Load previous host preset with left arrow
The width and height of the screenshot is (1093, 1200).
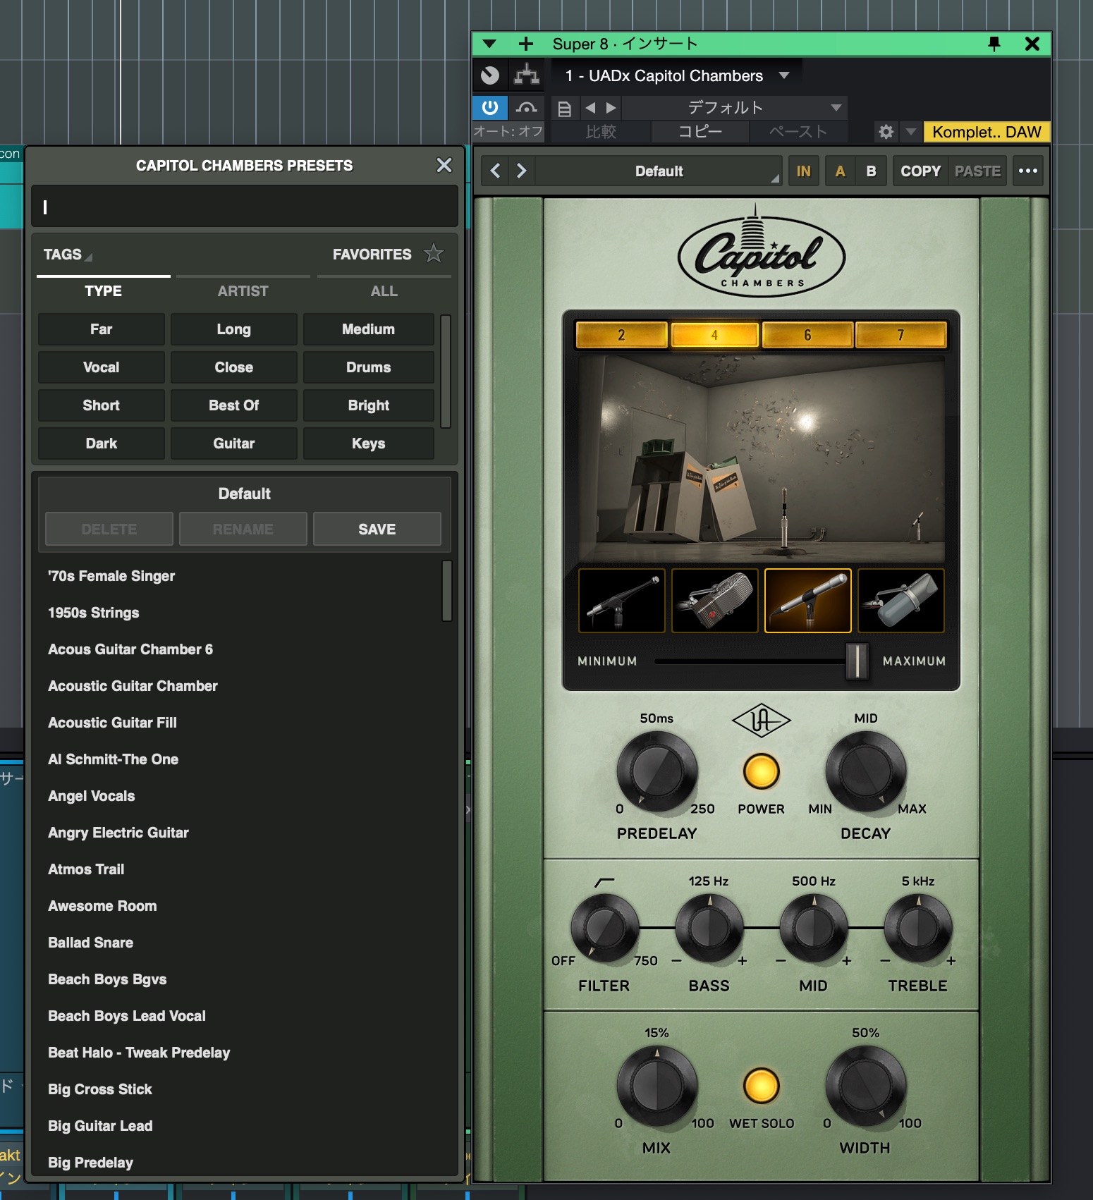(590, 108)
